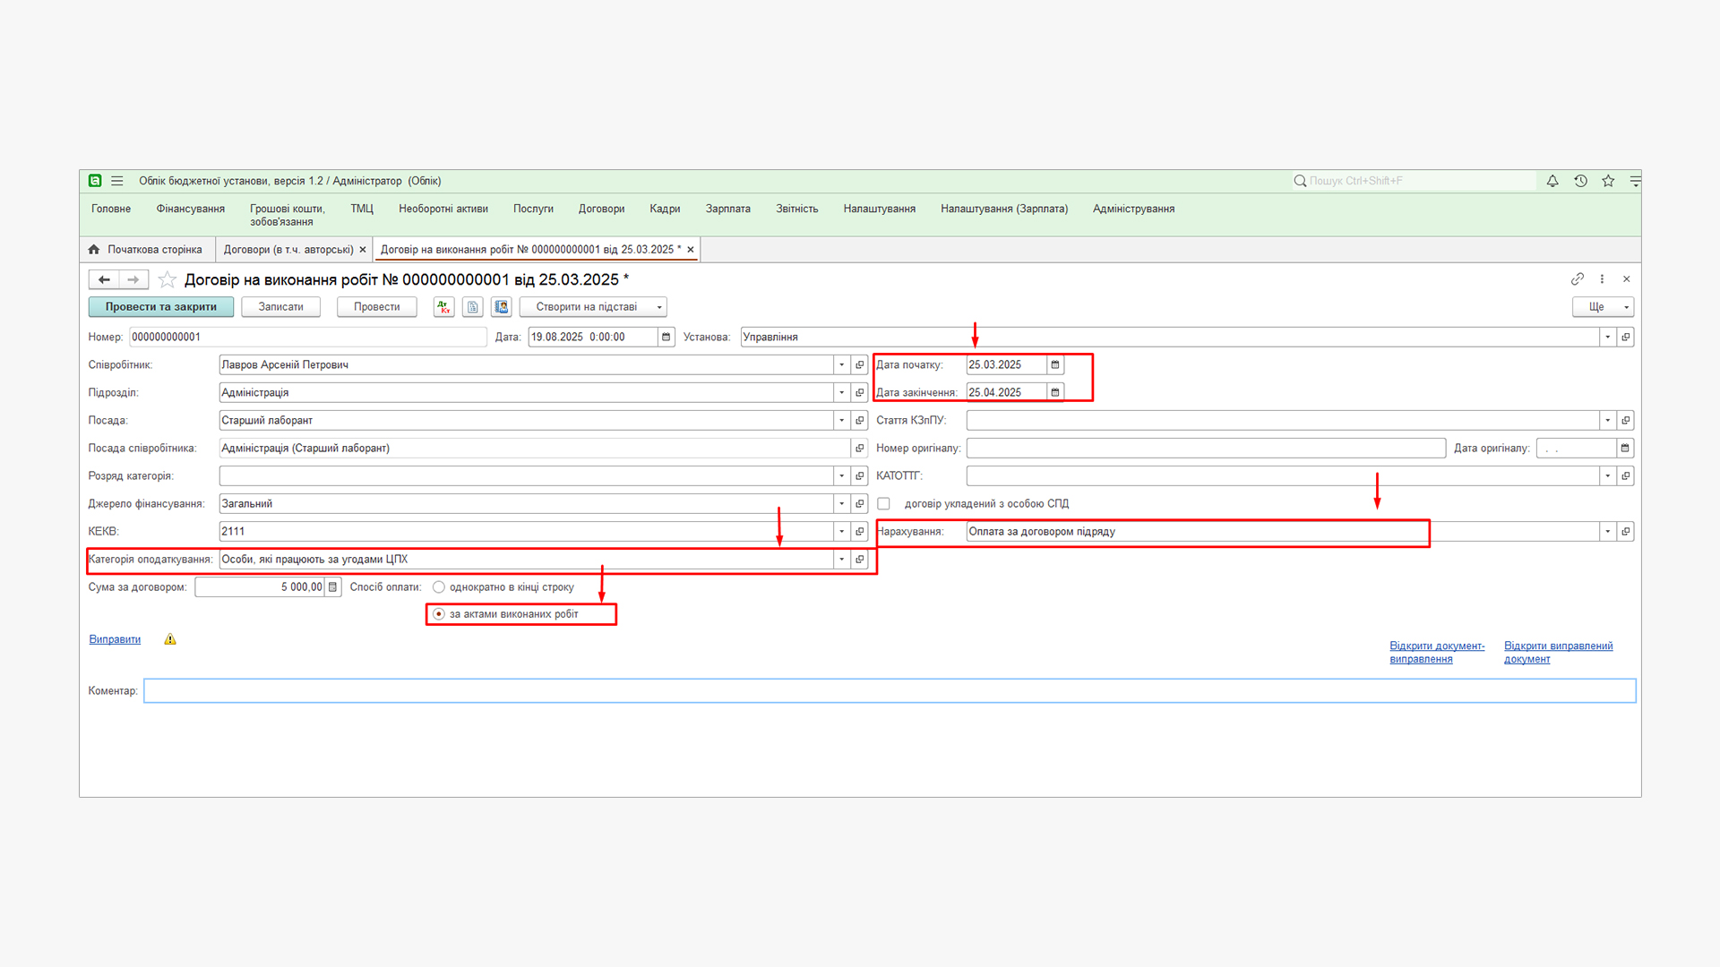Click the employee card toolbar icon

pyautogui.click(x=502, y=307)
